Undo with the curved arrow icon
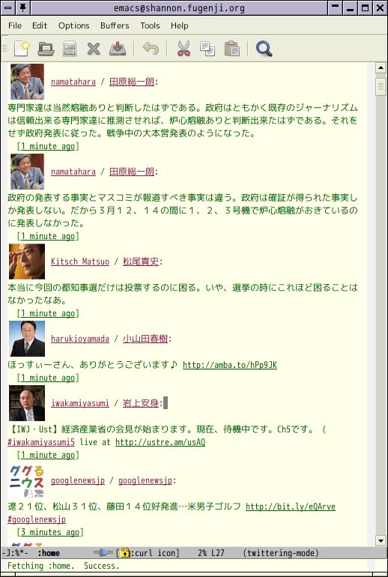The height and width of the screenshot is (577, 388). 151,49
